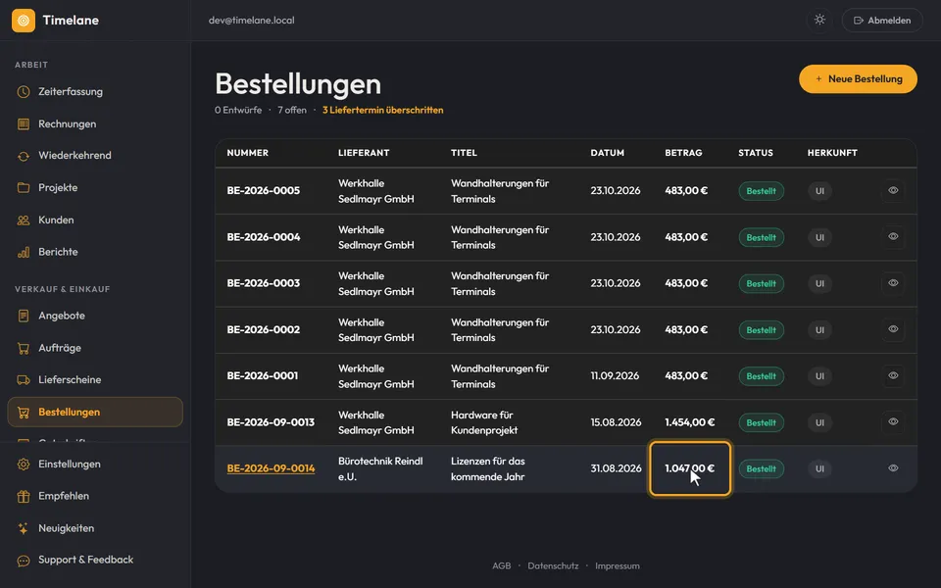
Task: Open the Zeiterfassung menu entry
Action: coord(95,92)
